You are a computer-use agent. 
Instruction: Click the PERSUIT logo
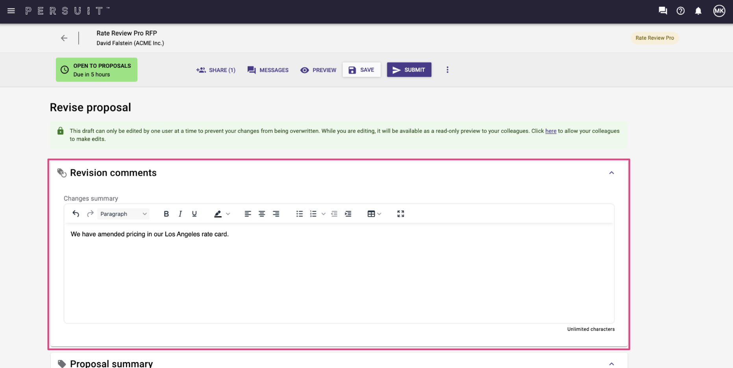(67, 11)
